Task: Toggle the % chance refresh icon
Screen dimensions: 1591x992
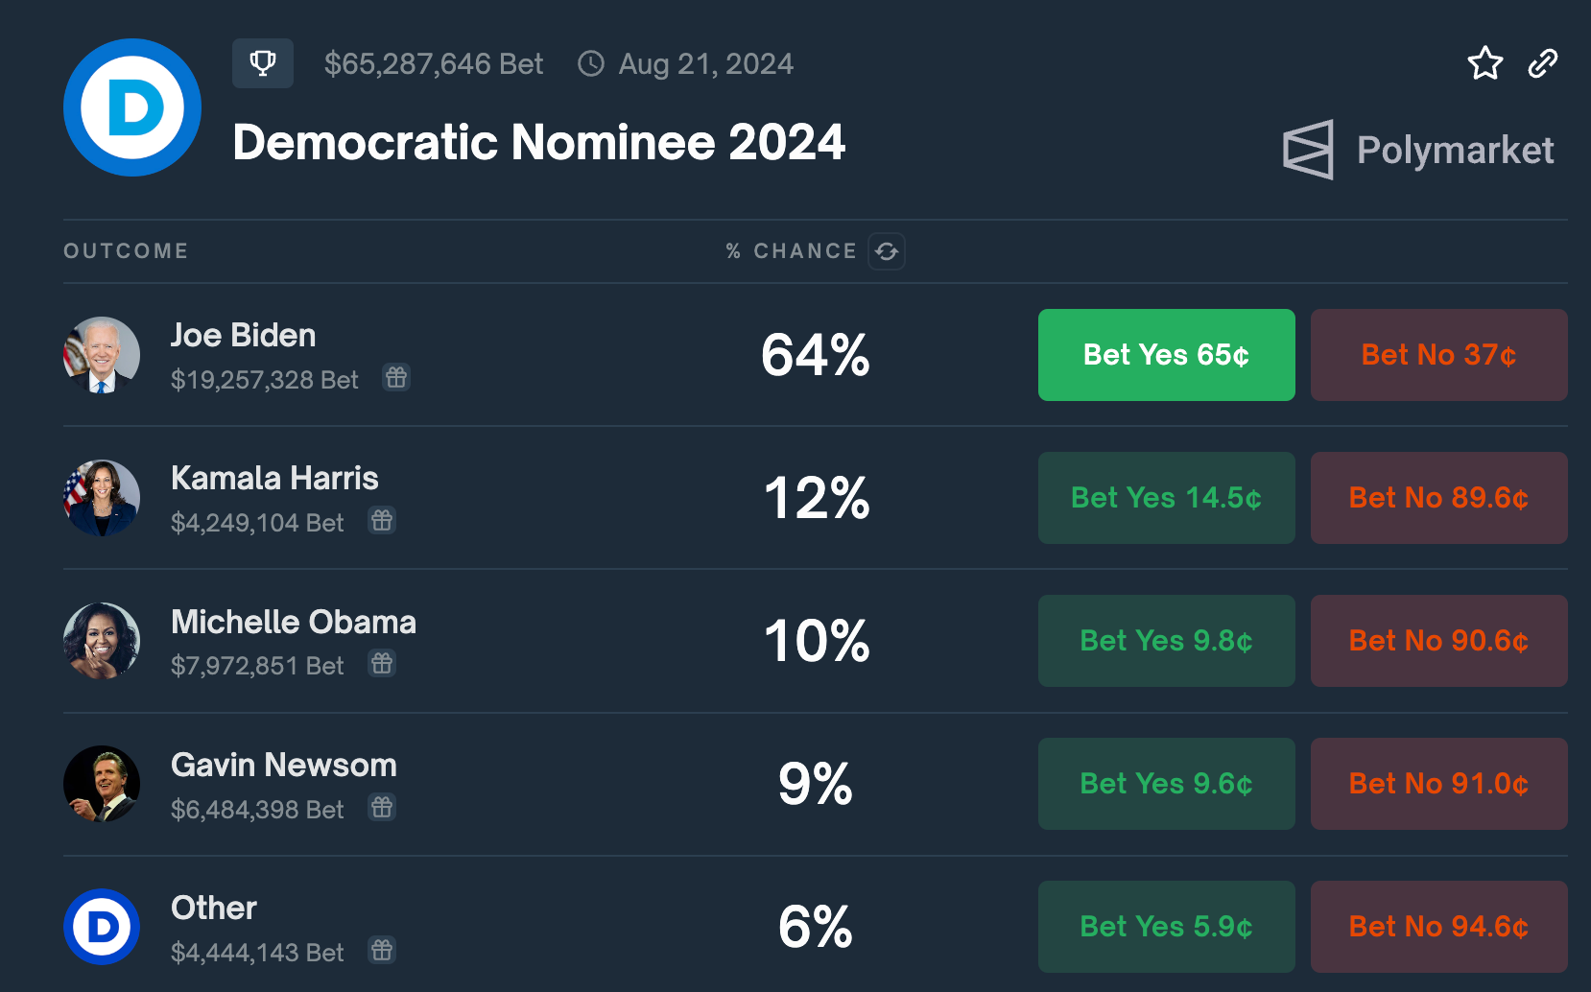Action: [x=887, y=251]
